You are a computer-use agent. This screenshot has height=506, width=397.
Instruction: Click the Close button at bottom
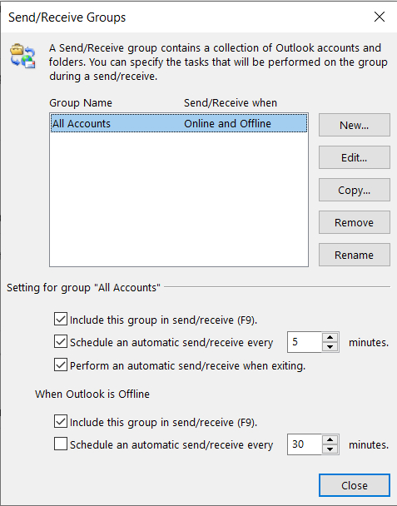point(354,485)
